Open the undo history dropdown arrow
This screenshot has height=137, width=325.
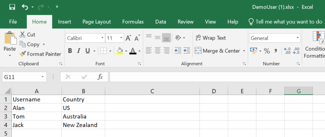(x=33, y=7)
